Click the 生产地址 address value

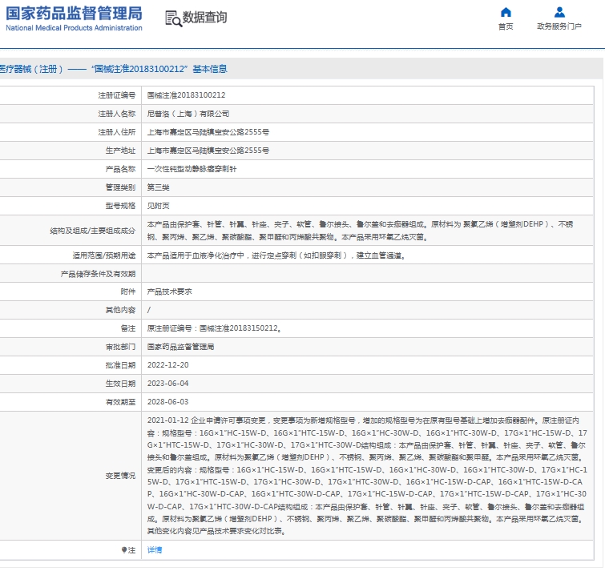(208, 151)
